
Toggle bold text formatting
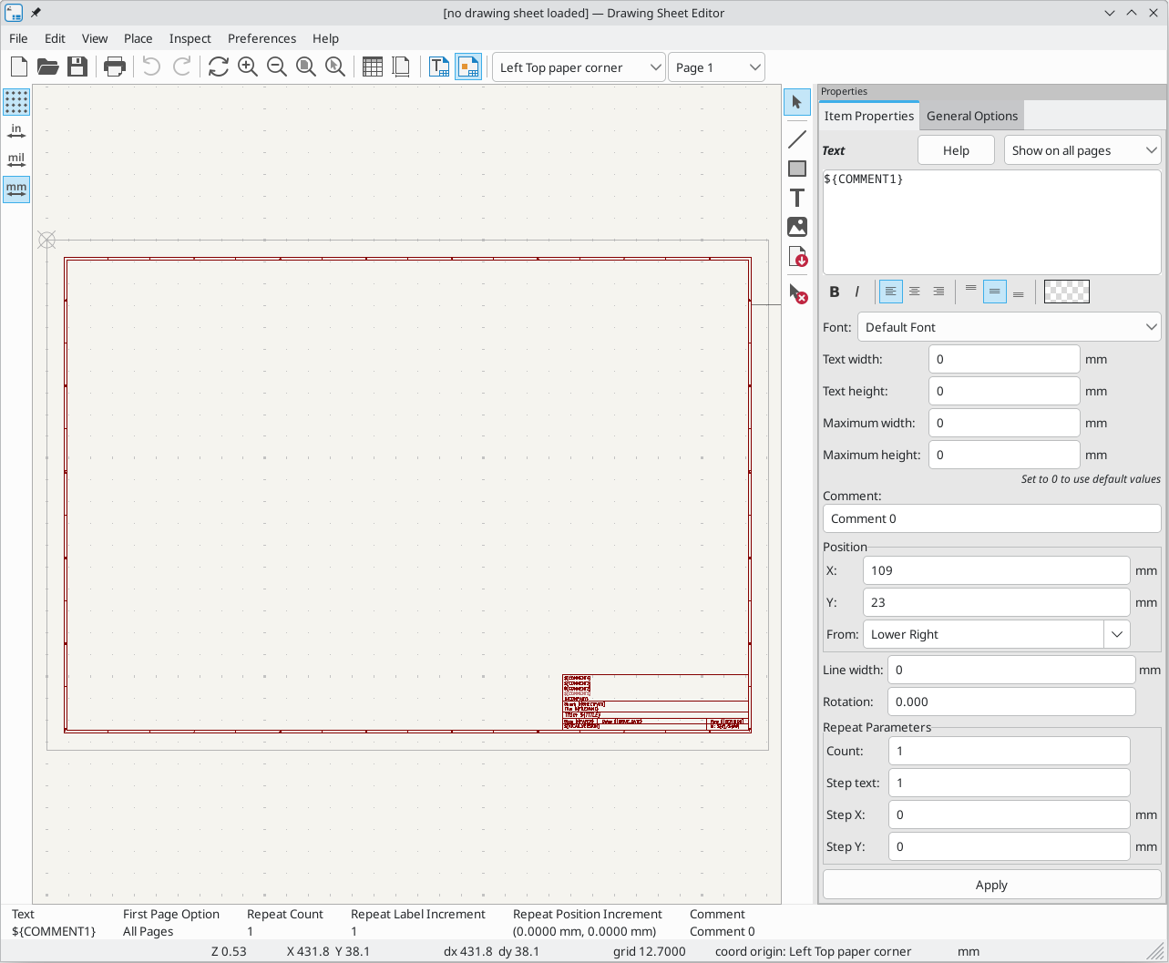(834, 292)
